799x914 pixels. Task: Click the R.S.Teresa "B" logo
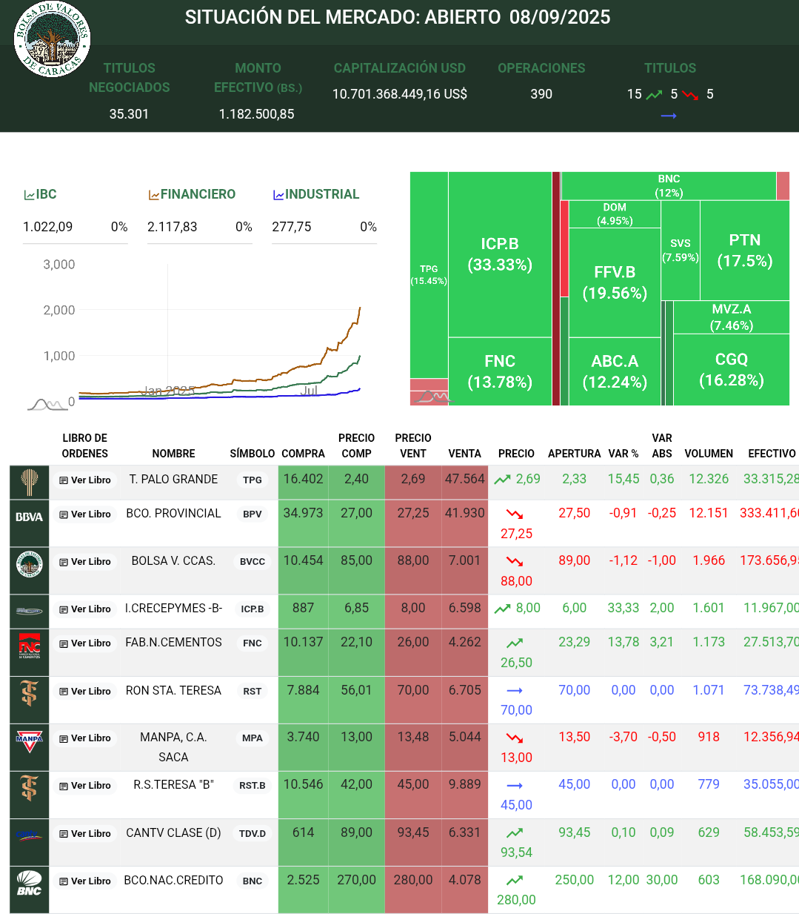[30, 789]
